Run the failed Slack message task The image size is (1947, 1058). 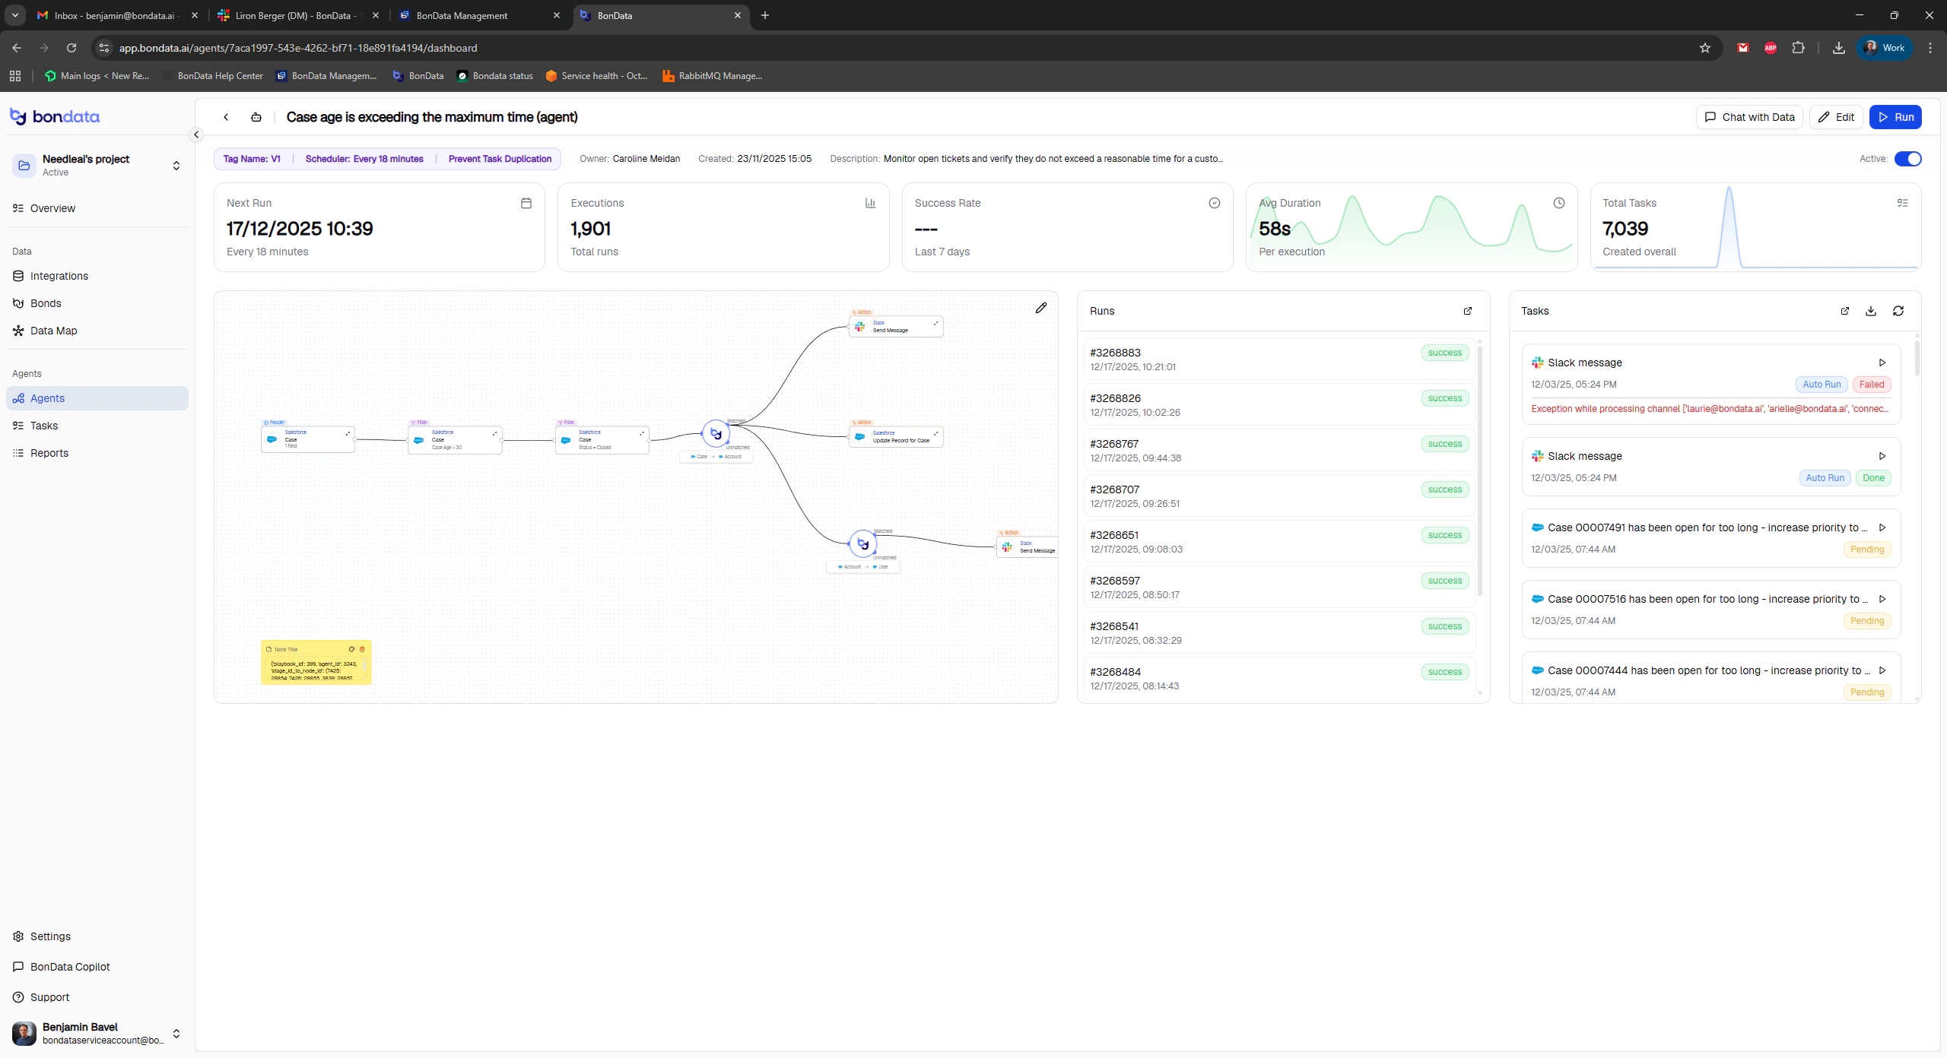[x=1882, y=363]
